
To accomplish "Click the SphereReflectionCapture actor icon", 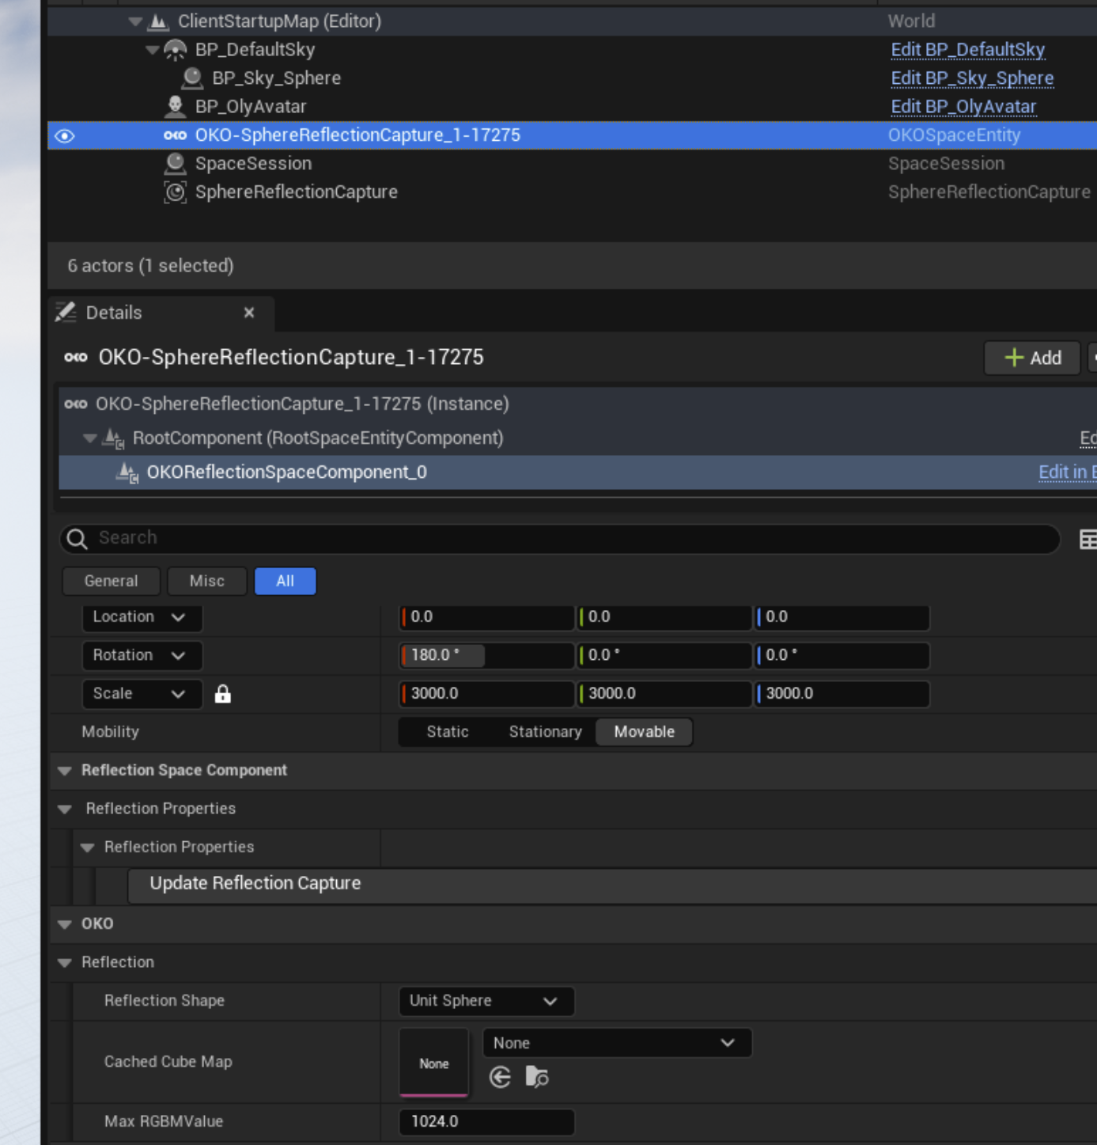I will coord(175,192).
